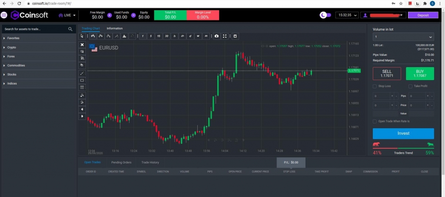Toggle dark/light moon theme switch
The height and width of the screenshot is (197, 445).
click(x=325, y=15)
